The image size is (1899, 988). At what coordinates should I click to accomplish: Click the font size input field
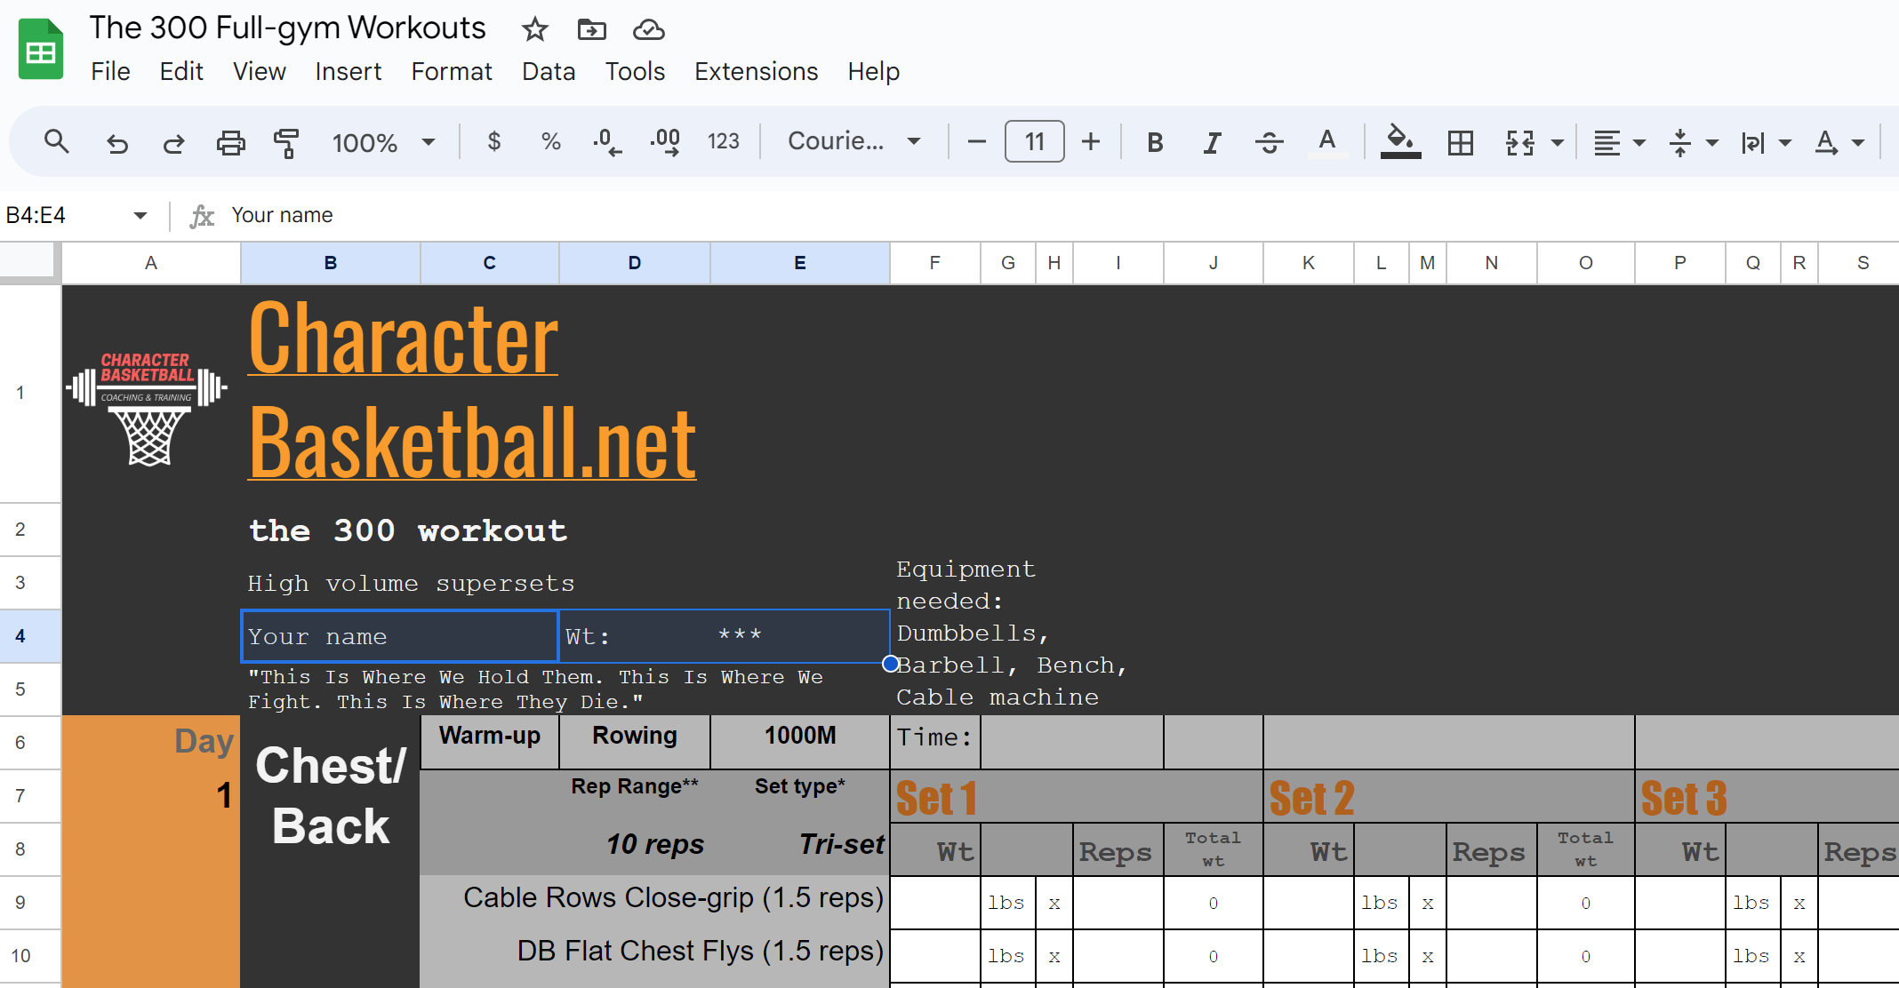(x=1034, y=141)
